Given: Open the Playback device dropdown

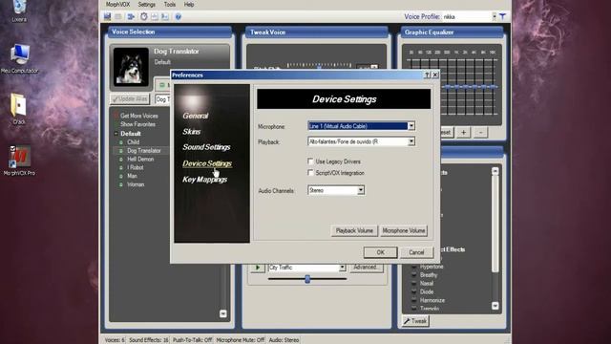Looking at the screenshot, I should (411, 141).
